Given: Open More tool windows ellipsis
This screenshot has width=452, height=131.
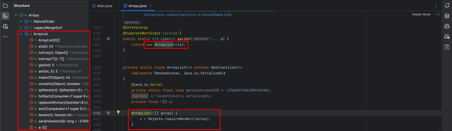Looking at the screenshot, I should (x=5, y=37).
